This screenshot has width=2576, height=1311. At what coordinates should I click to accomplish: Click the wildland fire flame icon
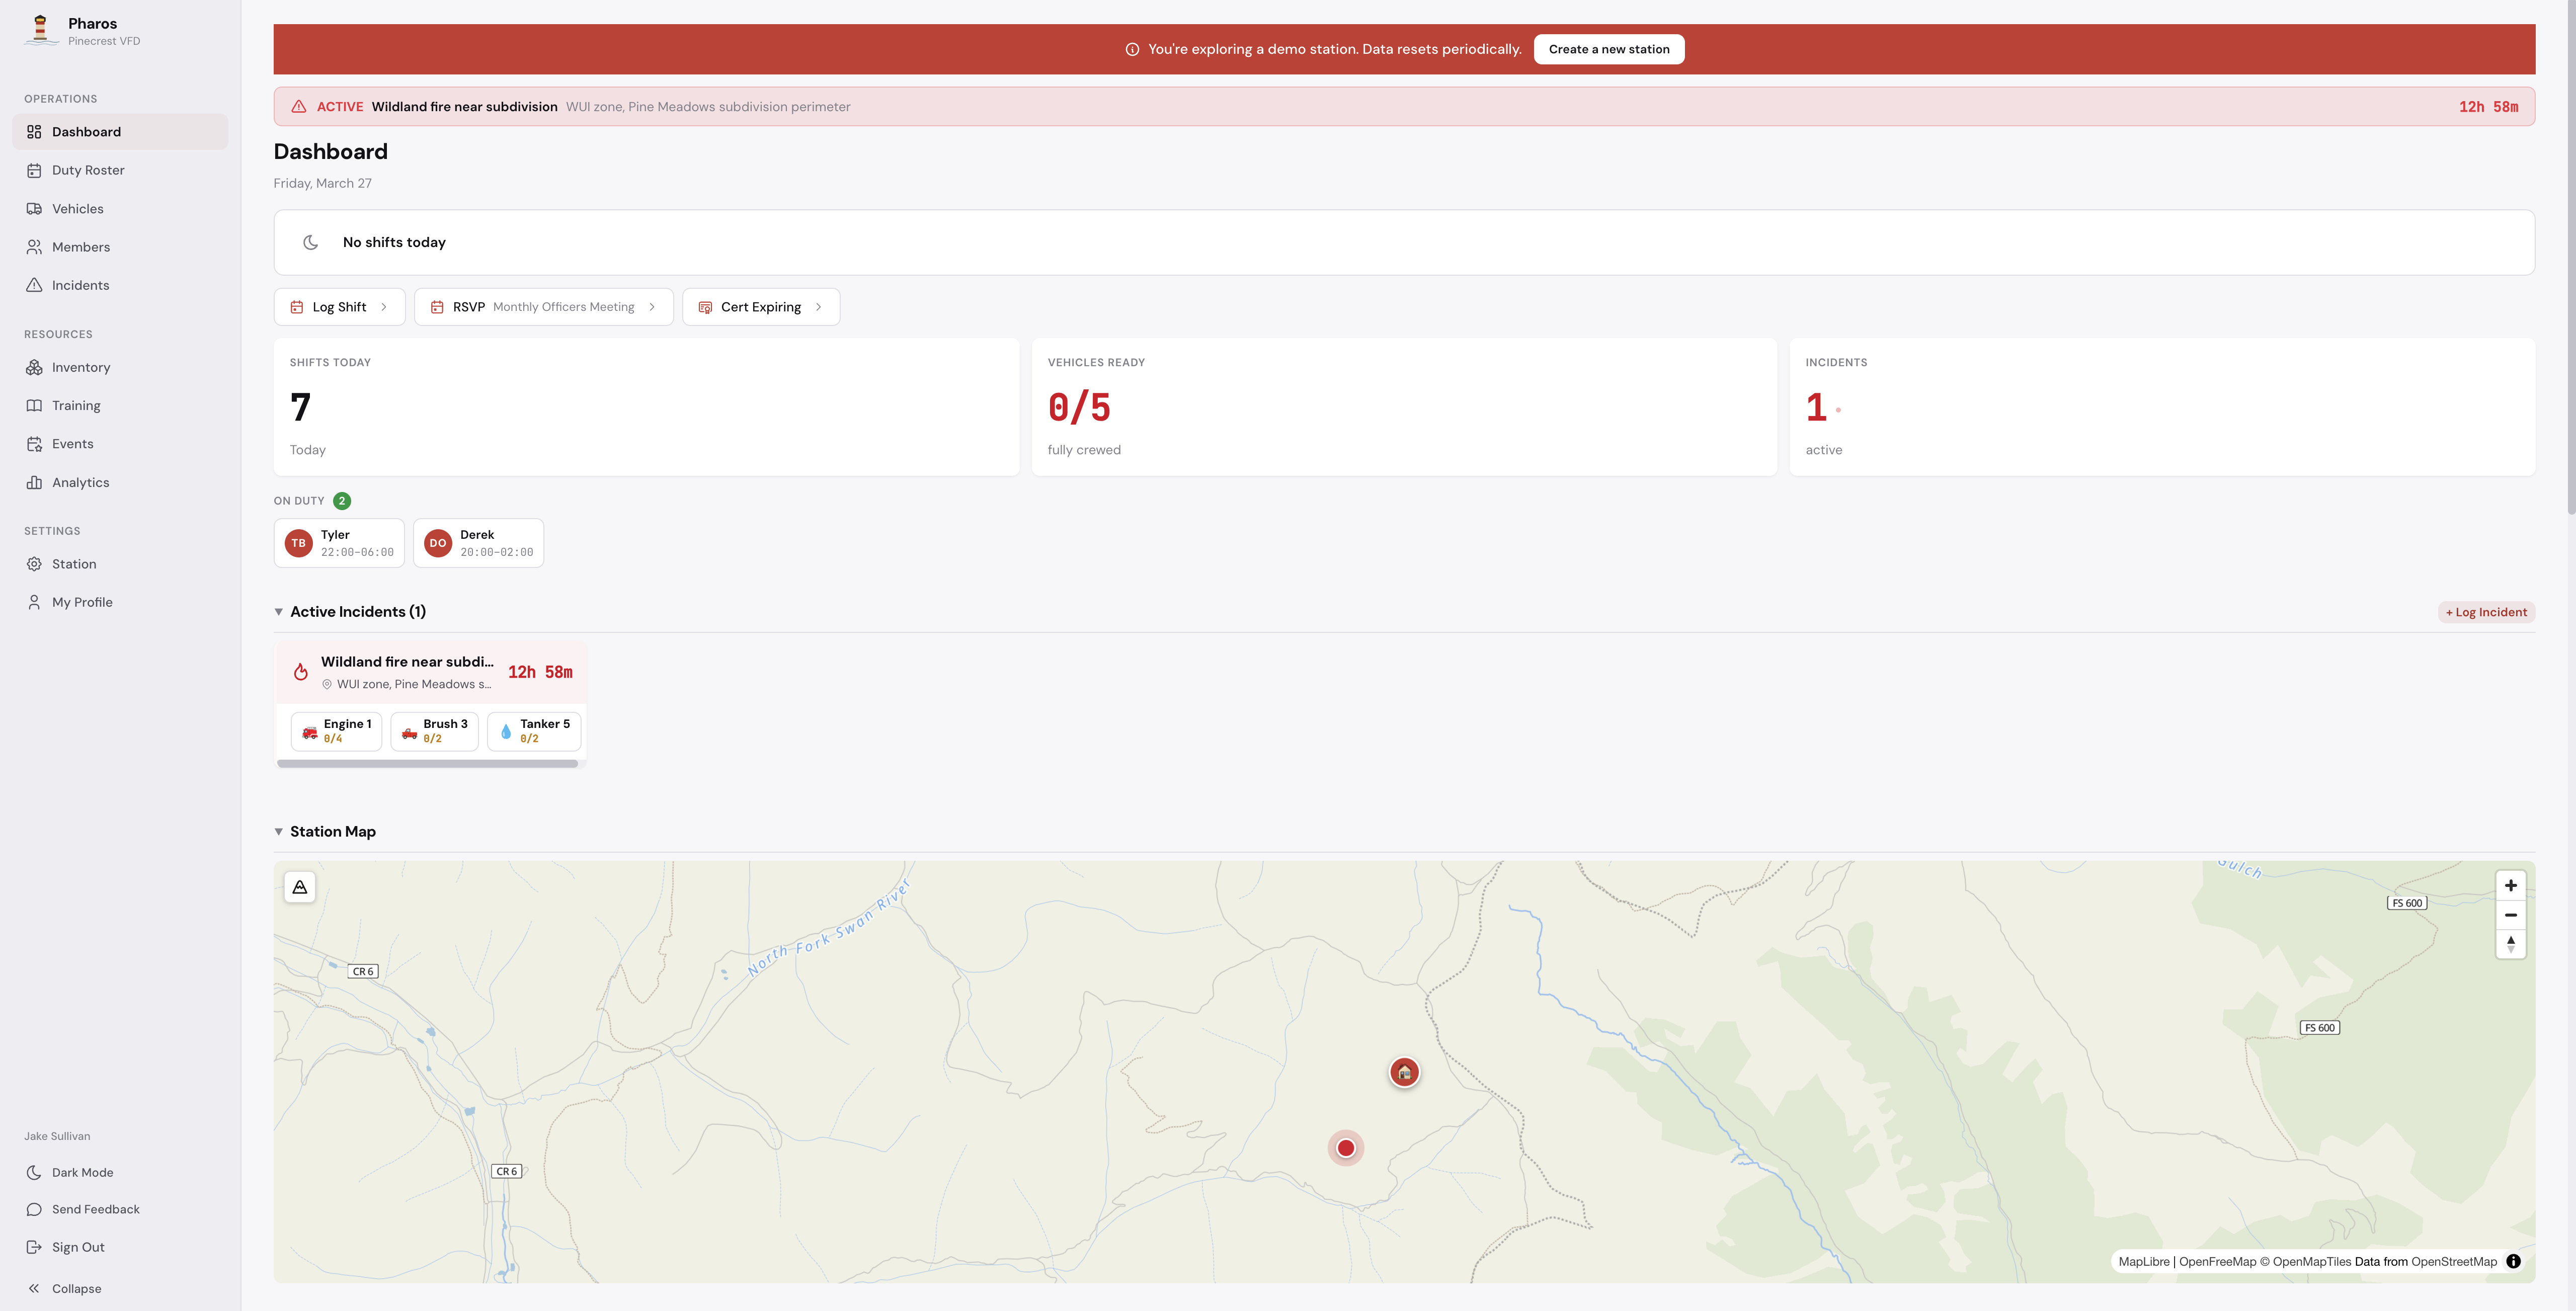[x=300, y=672]
